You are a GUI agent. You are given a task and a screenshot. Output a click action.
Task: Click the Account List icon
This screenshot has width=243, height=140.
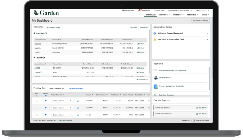point(137,79)
